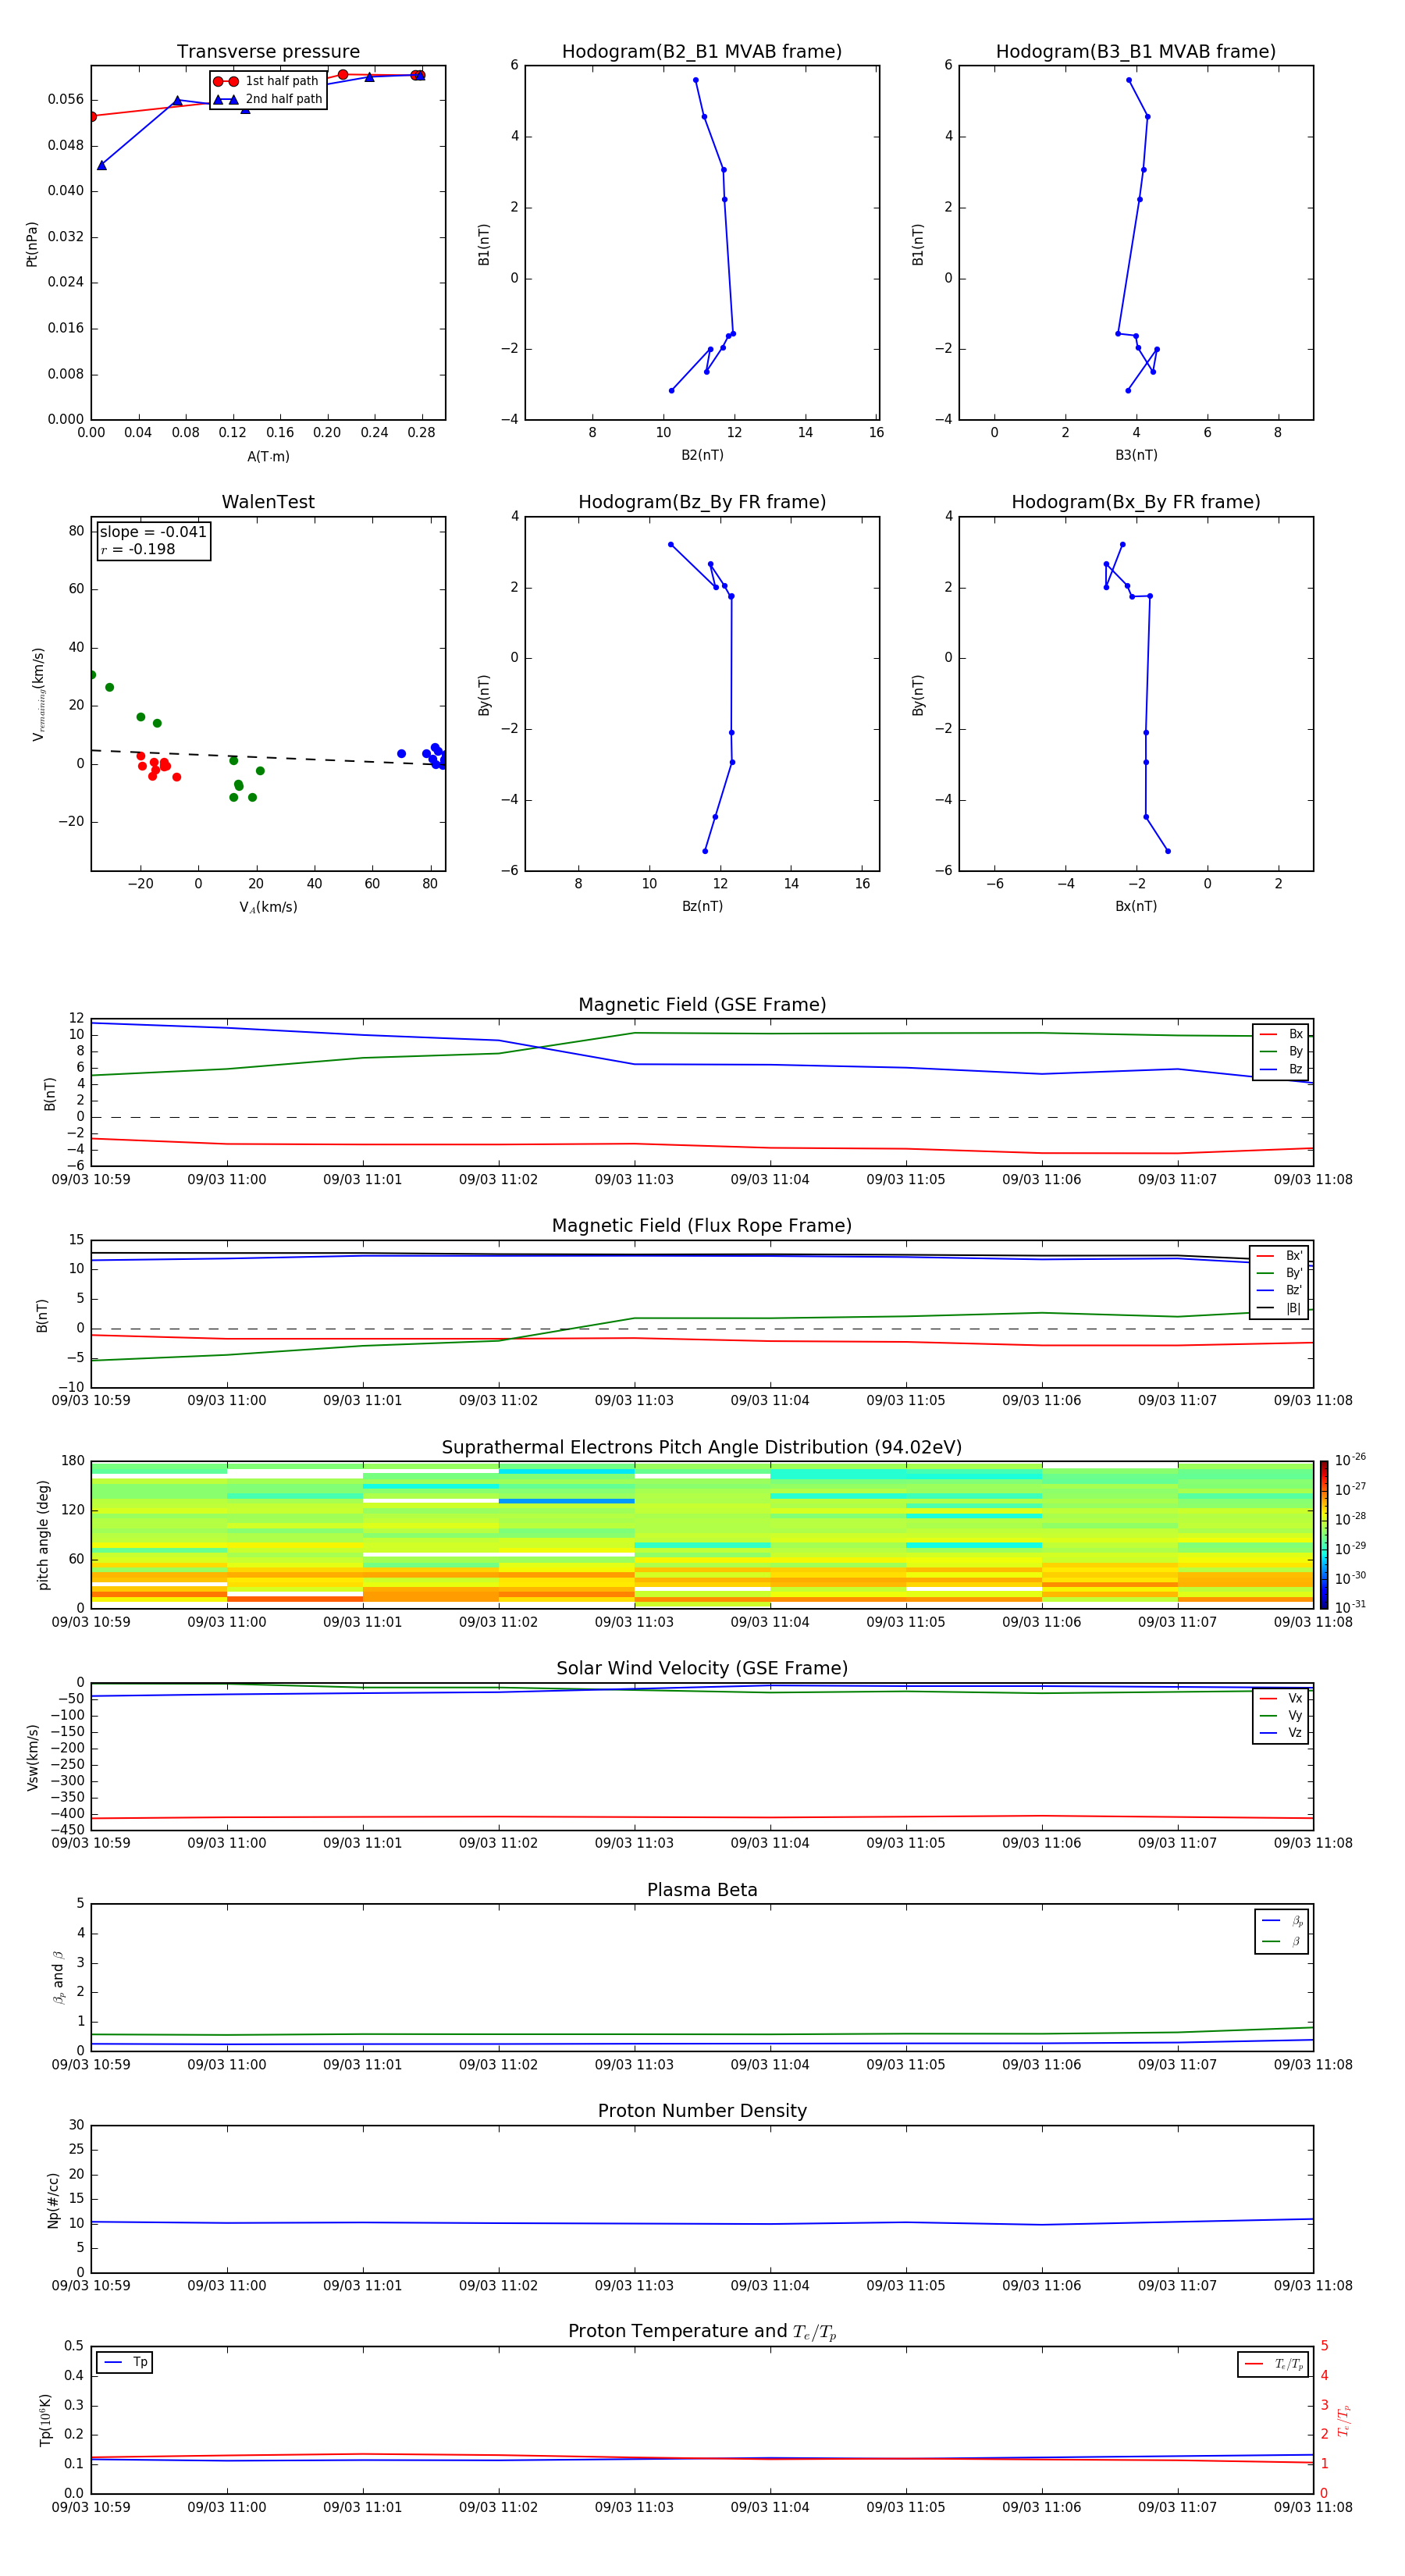This screenshot has width=1405, height=2576.
Task: Click the 'r = -0.198' annotation
Action: [x=138, y=549]
